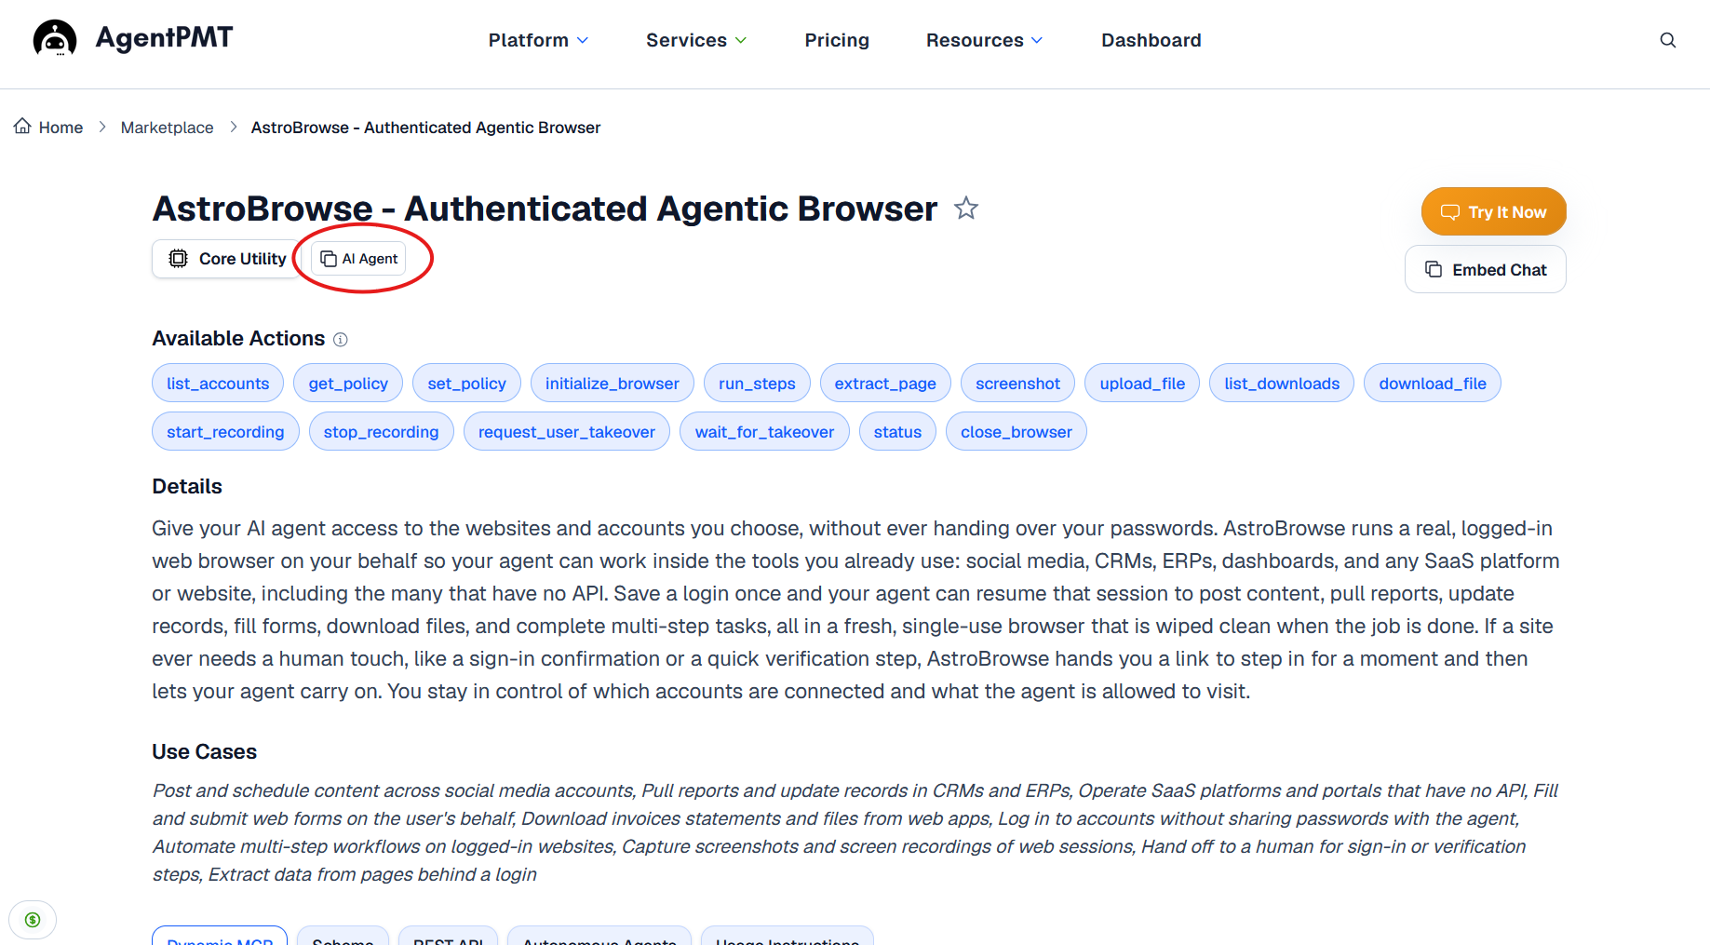This screenshot has height=945, width=1710.
Task: Click the Try It Now button
Action: 1493,211
